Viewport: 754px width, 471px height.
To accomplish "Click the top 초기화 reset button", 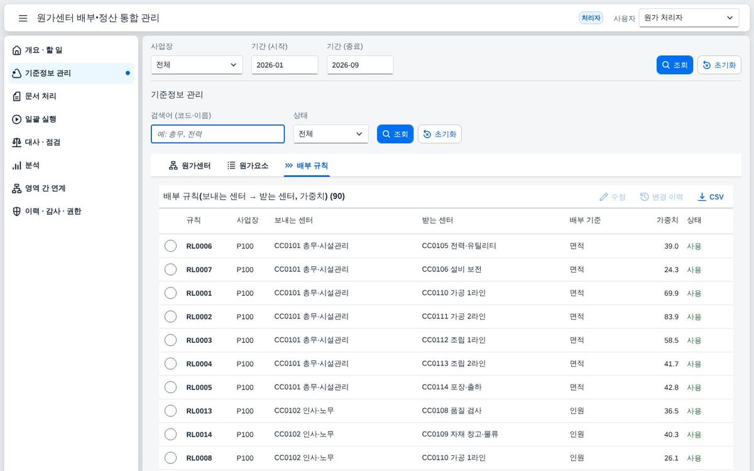I will [719, 65].
